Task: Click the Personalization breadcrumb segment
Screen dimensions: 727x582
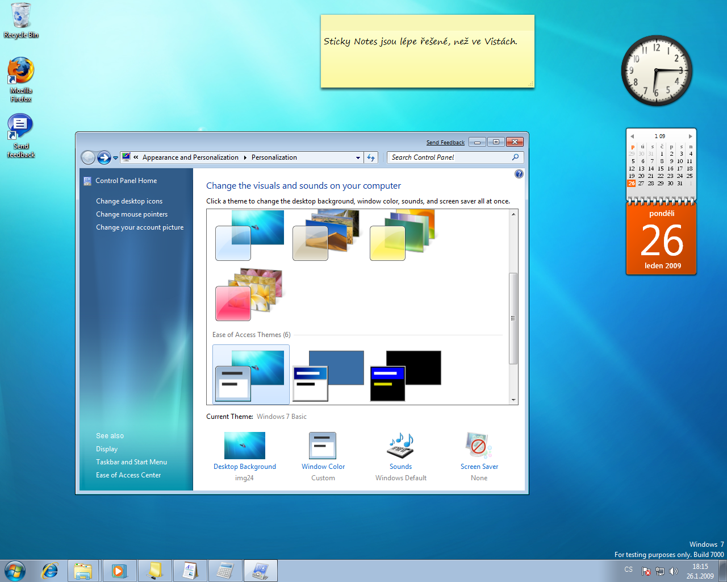Action: [x=274, y=157]
